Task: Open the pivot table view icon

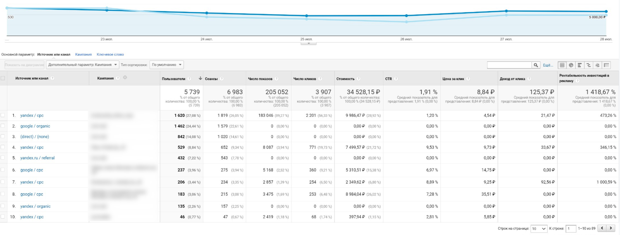Action: tap(606, 65)
